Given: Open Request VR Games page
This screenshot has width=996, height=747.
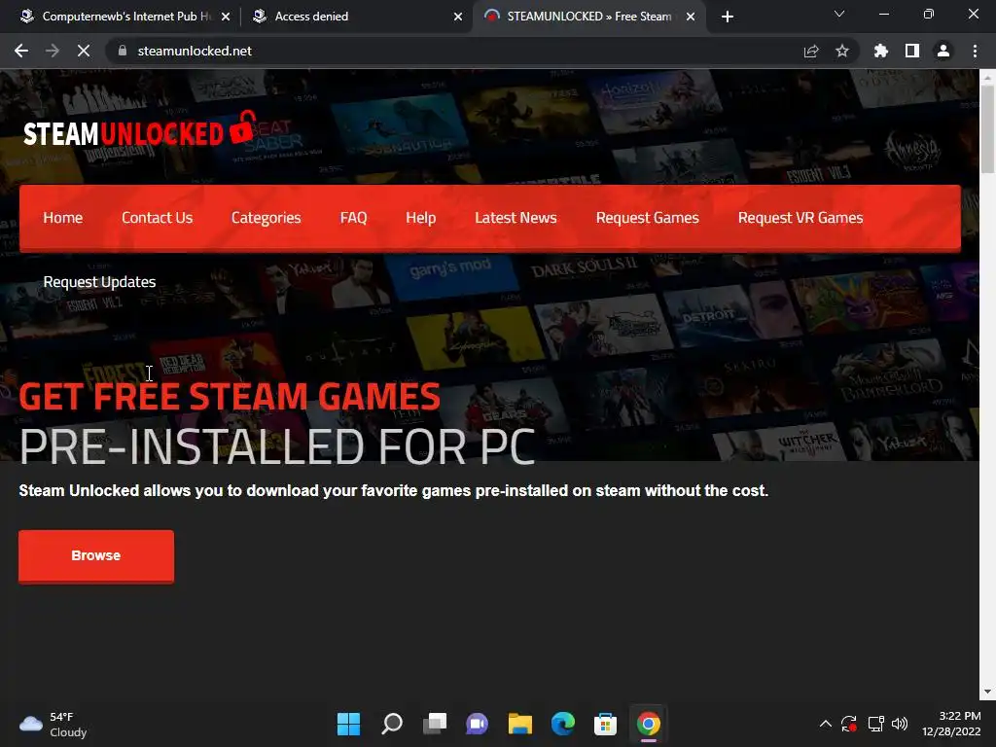Looking at the screenshot, I should tap(800, 218).
